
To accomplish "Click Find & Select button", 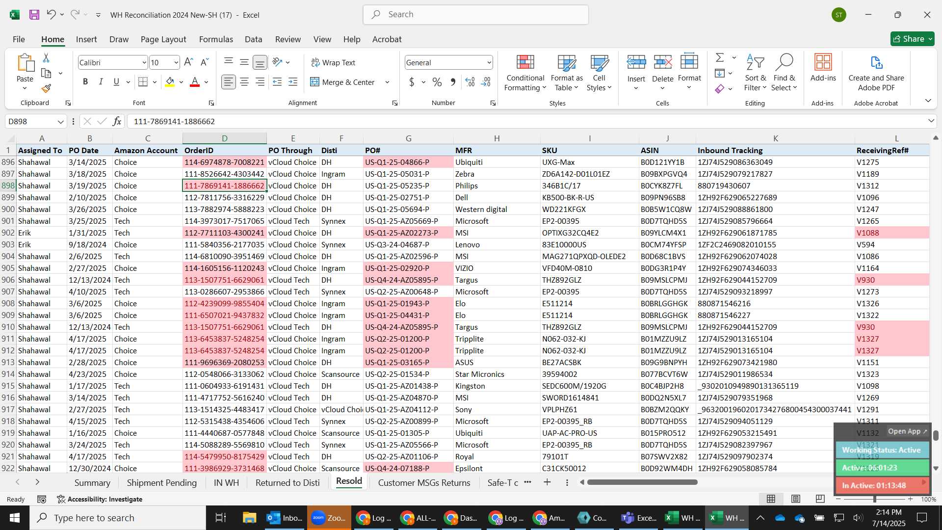I will pyautogui.click(x=784, y=73).
